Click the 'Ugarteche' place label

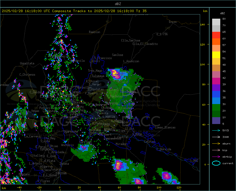point(71,132)
